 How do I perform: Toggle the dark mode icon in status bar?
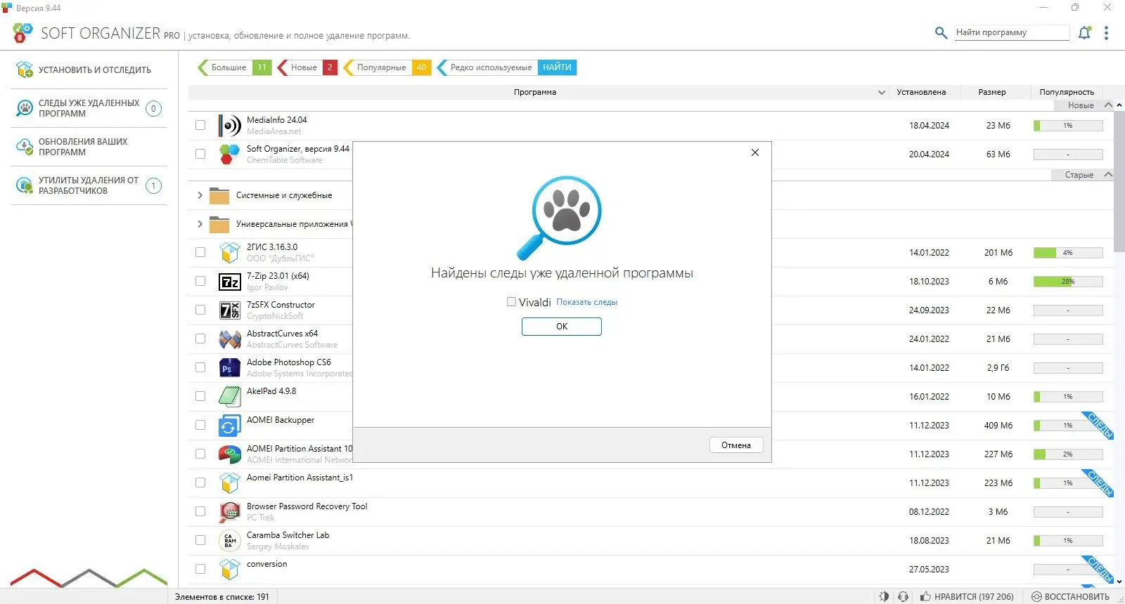click(x=884, y=596)
